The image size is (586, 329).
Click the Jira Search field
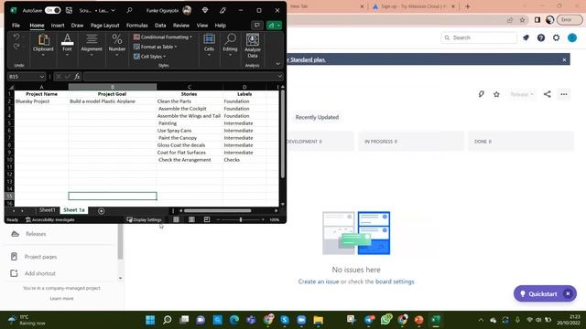click(x=479, y=37)
